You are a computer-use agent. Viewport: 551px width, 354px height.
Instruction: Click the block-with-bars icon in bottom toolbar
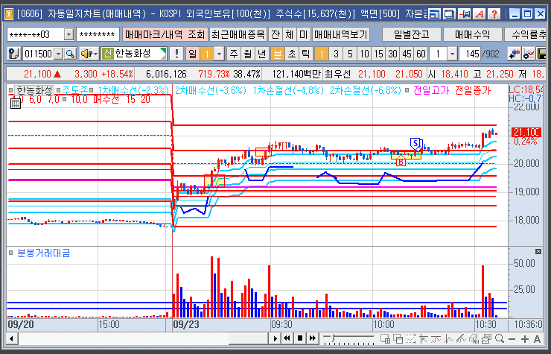[x=474, y=339]
